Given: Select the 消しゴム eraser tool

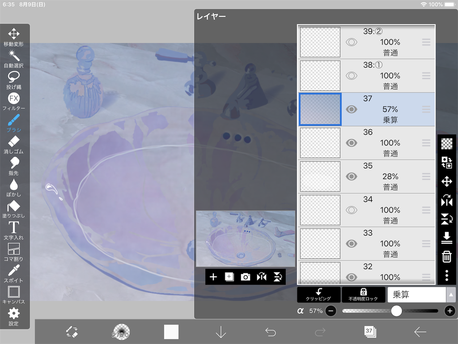Looking at the screenshot, I should [x=13, y=145].
